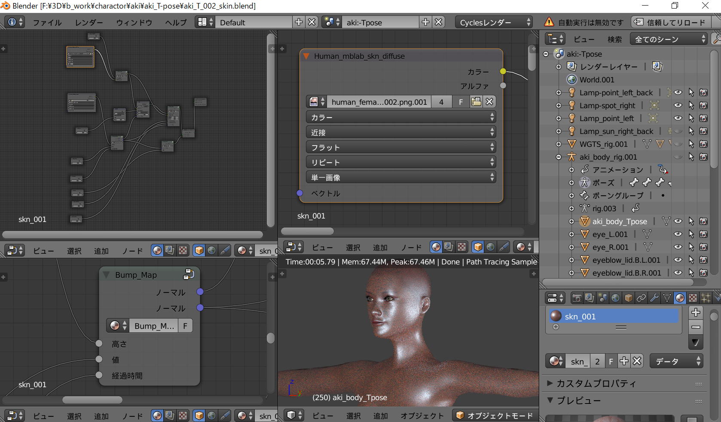Toggle fake user F on Bump_Map node
Screen dimensions: 721x422
tap(185, 326)
